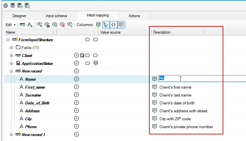
Task: Open the Actions tab
Action: click(134, 16)
